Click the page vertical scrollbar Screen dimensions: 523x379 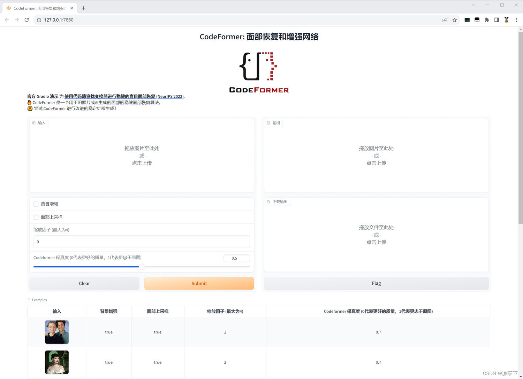[521, 128]
